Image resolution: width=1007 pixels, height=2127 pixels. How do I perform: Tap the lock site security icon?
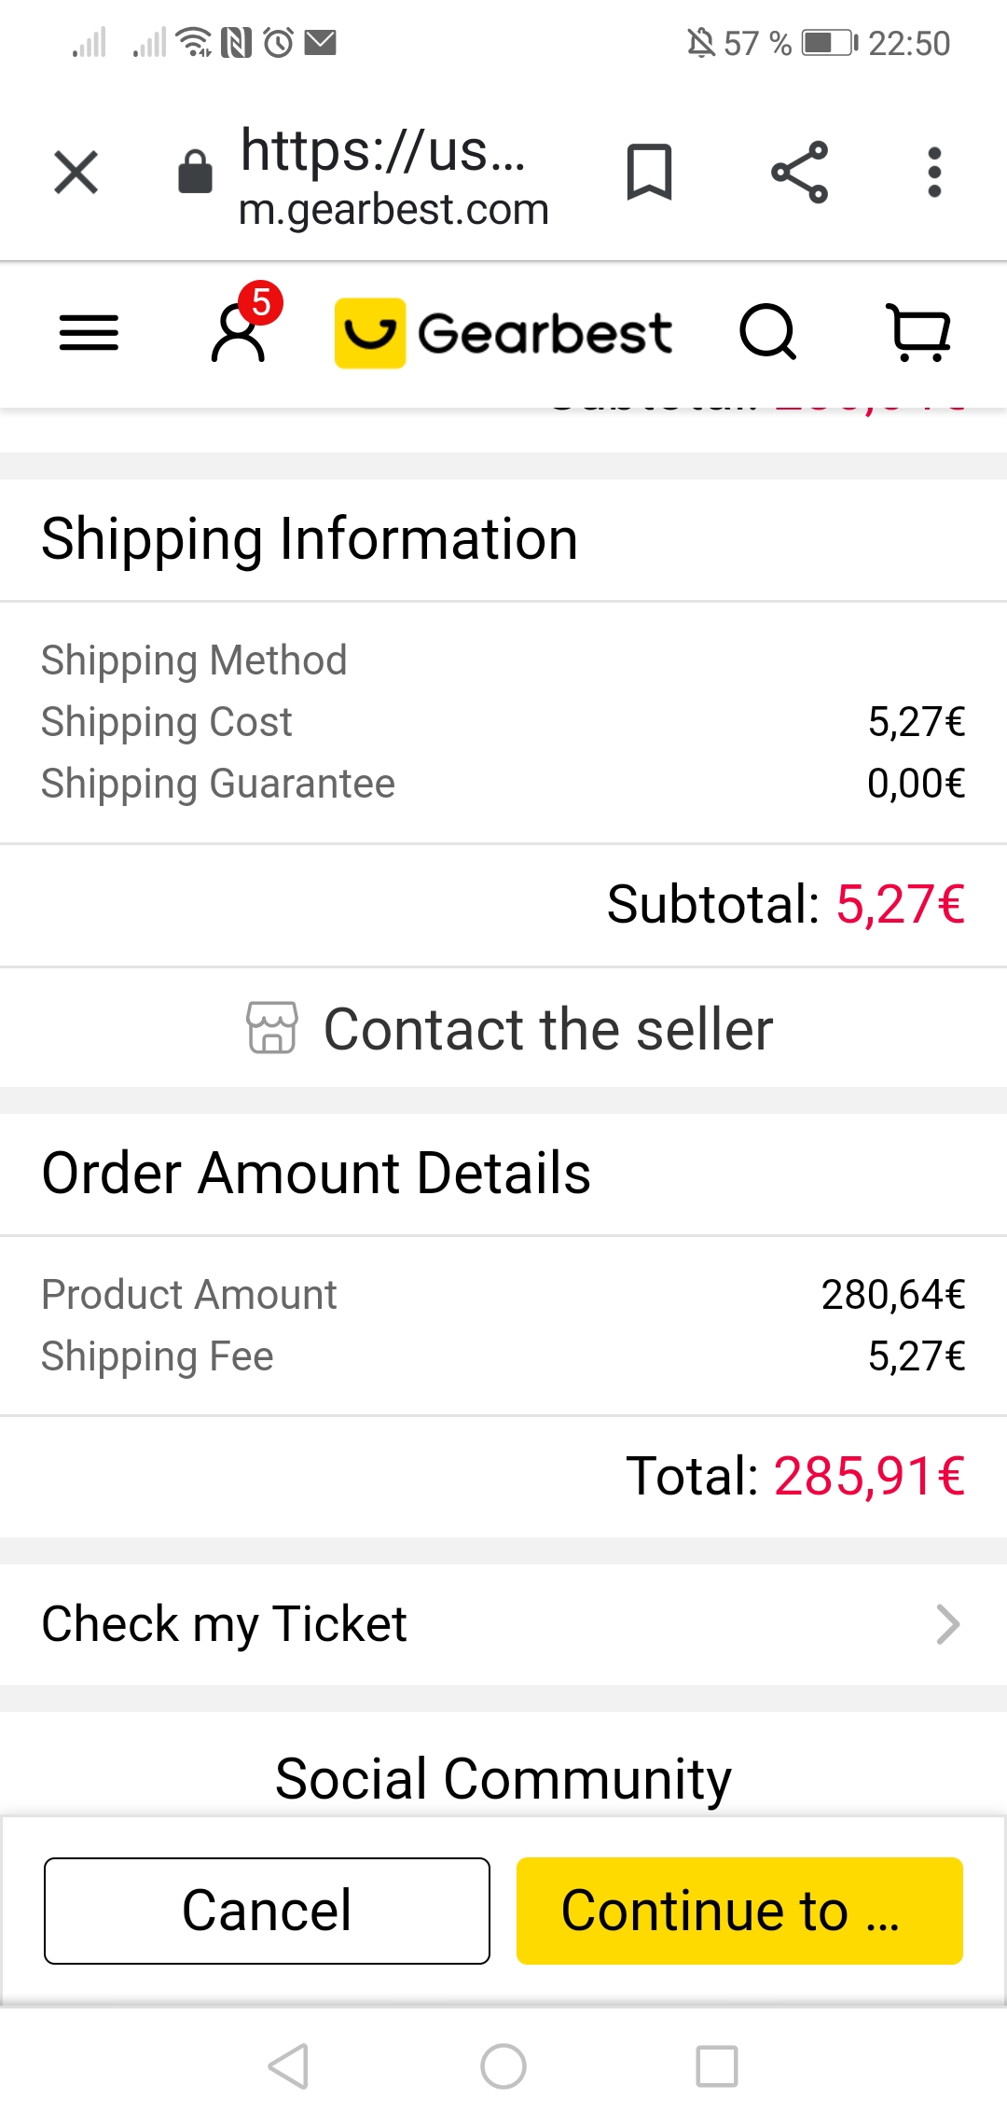pyautogui.click(x=195, y=173)
